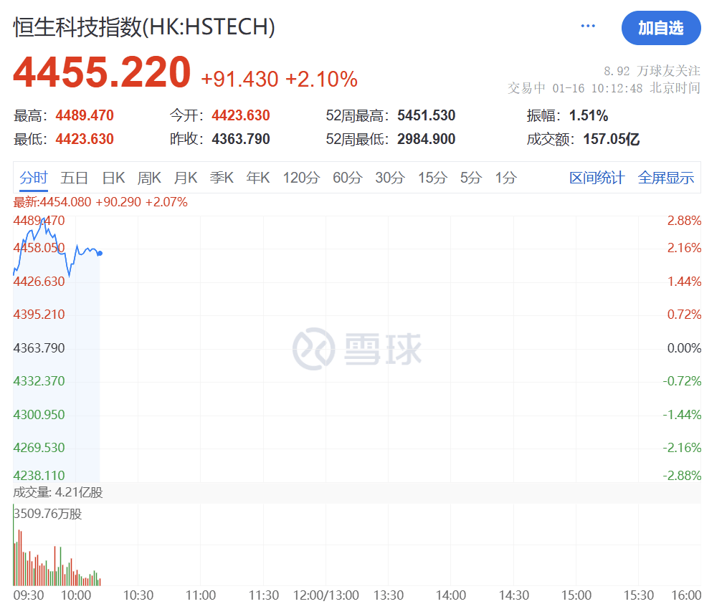Open the three-dot more options menu
Image resolution: width=727 pixels, height=609 pixels.
click(588, 27)
